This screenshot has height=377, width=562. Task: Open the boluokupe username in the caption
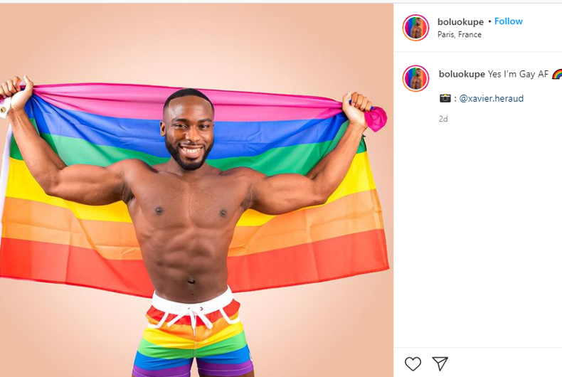462,74
